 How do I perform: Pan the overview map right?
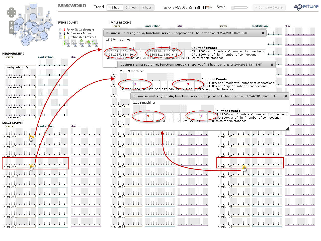pos(15,13)
